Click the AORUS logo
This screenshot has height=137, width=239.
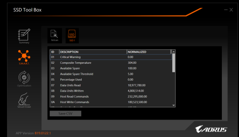pos(211,129)
